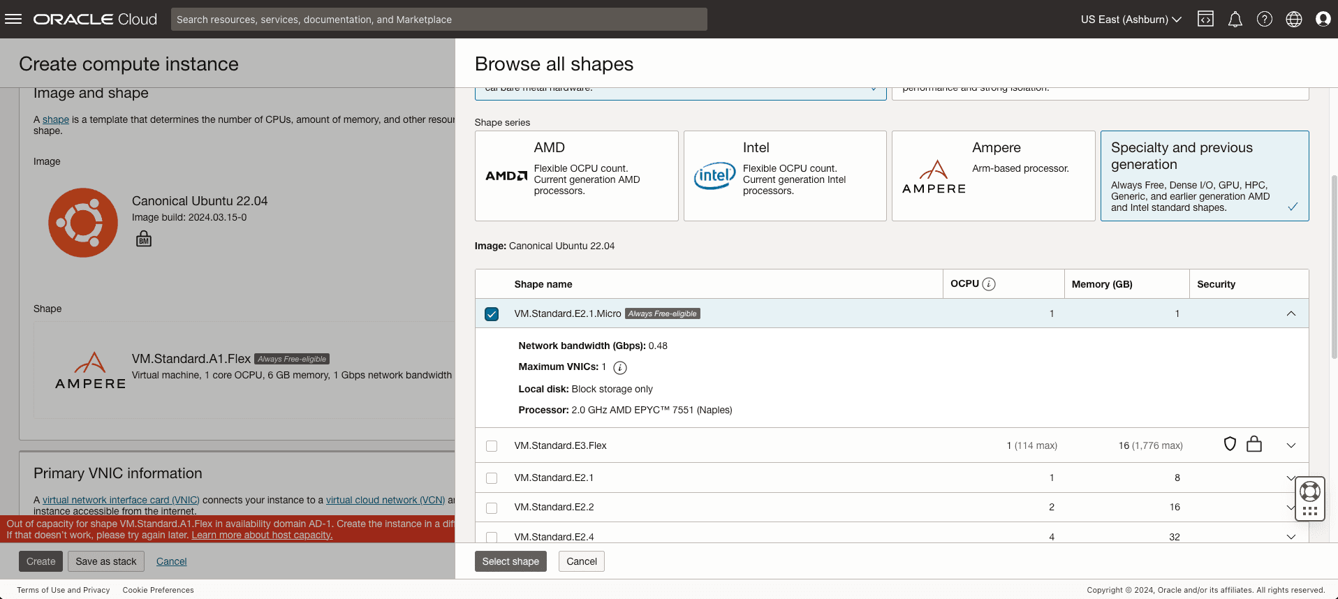Open the hamburger navigation menu
The width and height of the screenshot is (1338, 599).
13,19
